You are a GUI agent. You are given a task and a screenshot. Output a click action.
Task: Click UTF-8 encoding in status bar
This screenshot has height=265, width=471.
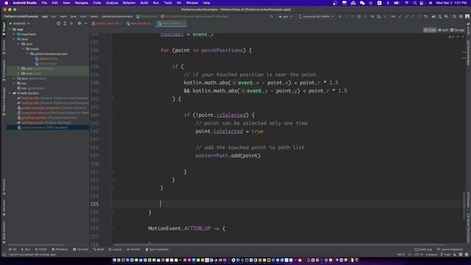click(x=419, y=255)
